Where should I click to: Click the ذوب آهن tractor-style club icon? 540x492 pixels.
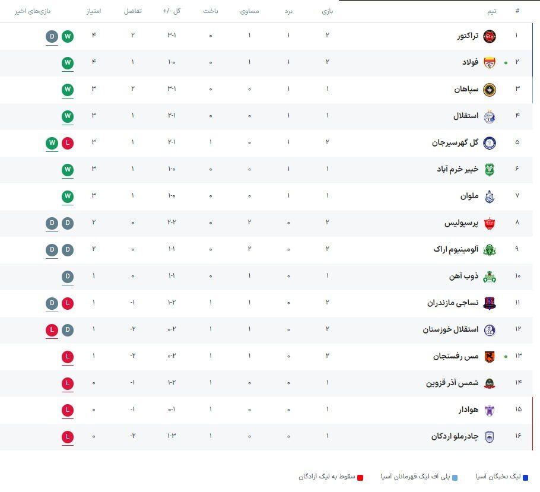(490, 277)
